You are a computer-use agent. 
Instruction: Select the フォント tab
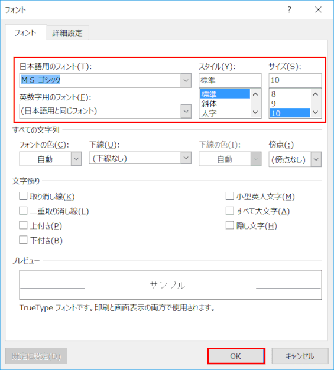[x=25, y=32]
